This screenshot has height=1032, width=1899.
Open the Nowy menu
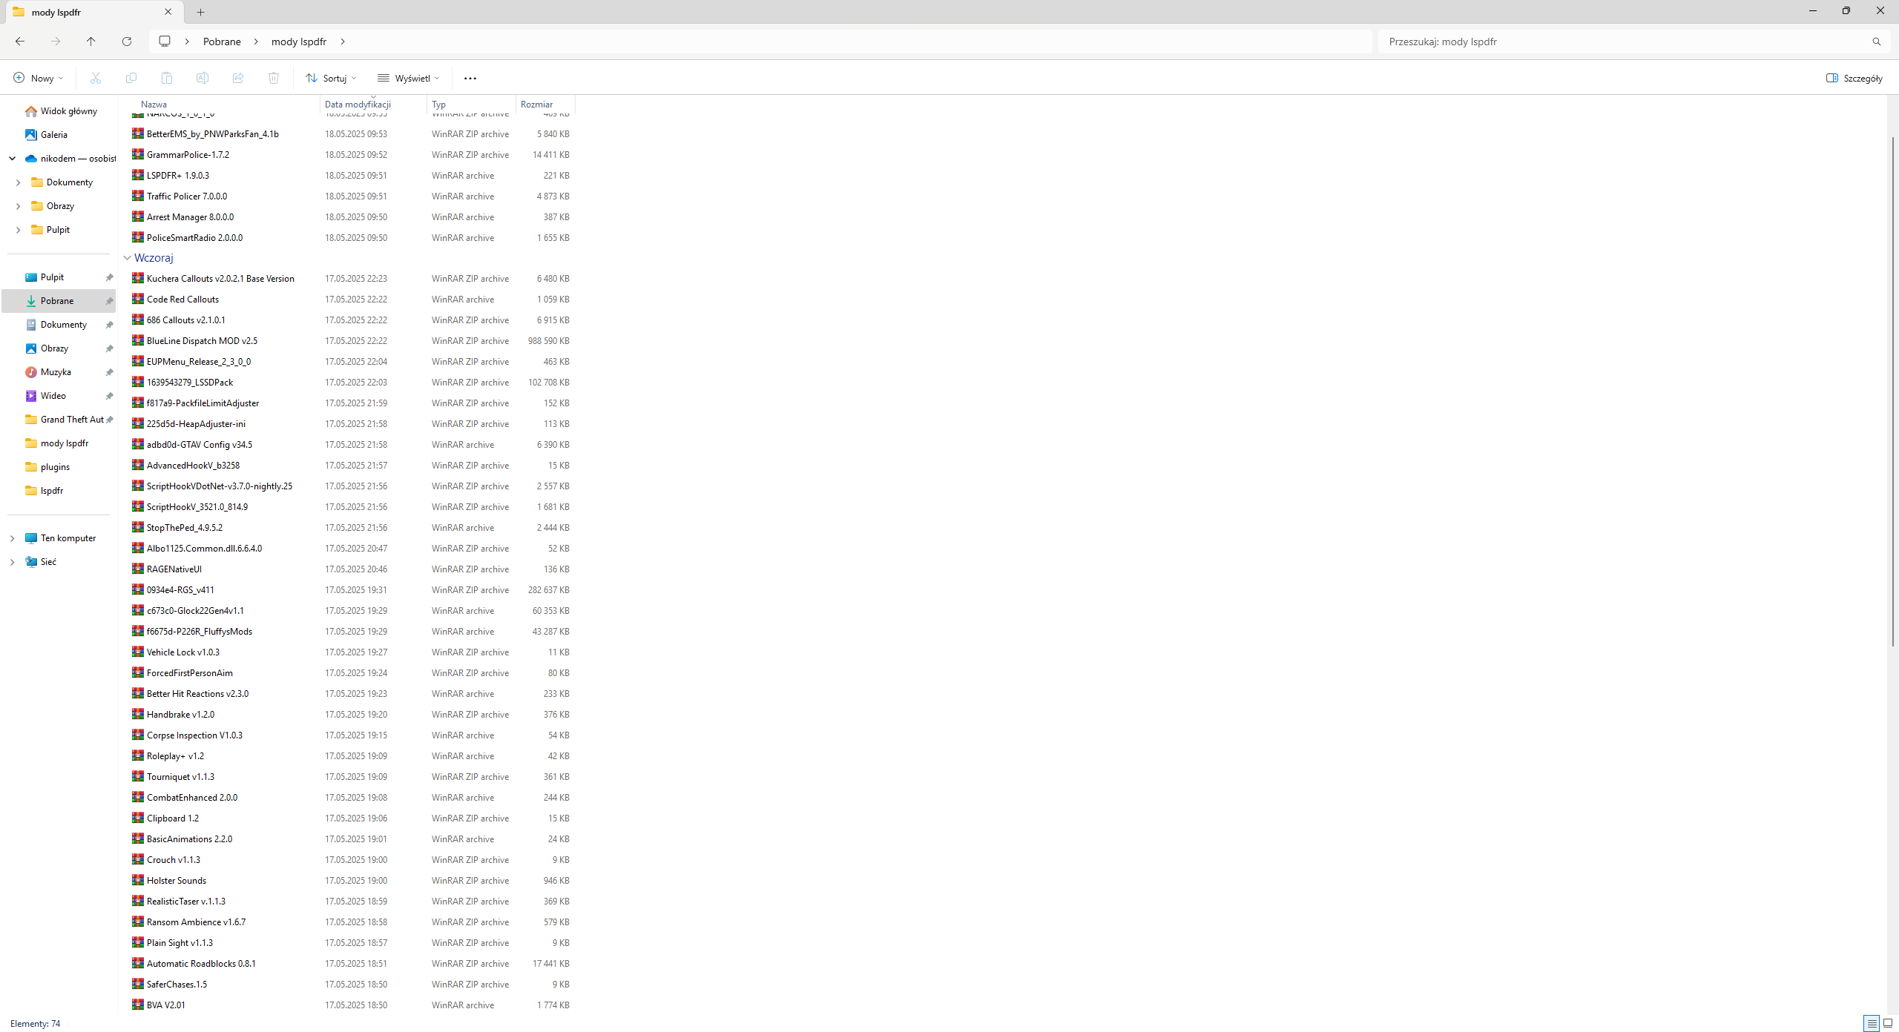click(39, 78)
